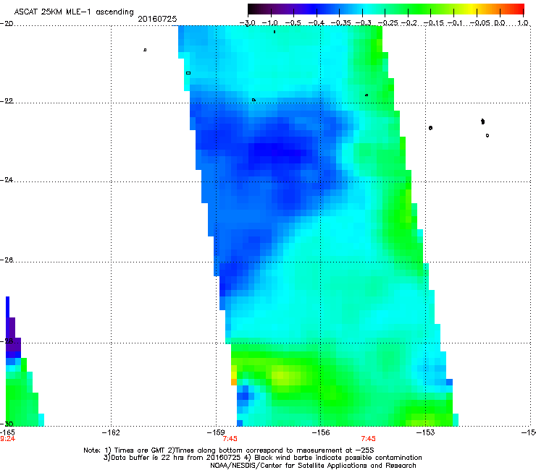The image size is (536, 470).
Task: Click the NOAA/NESDIS Center for Satellite Applications credit
Action: tap(313, 466)
